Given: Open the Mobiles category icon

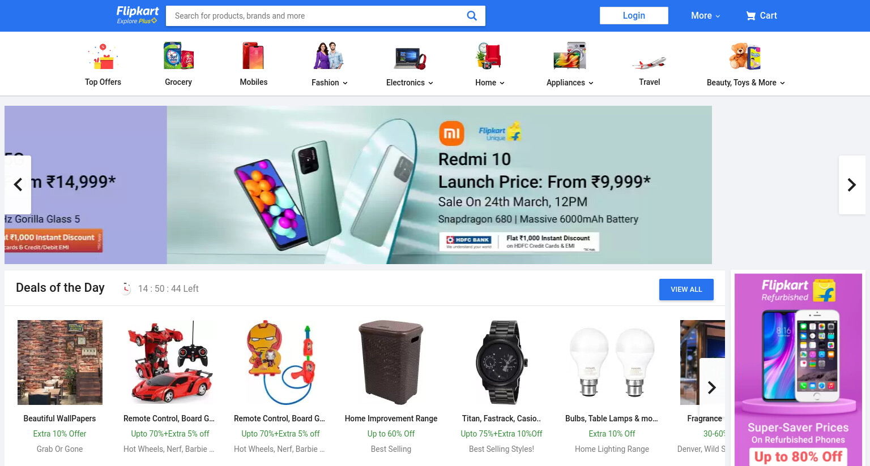Looking at the screenshot, I should [253, 56].
